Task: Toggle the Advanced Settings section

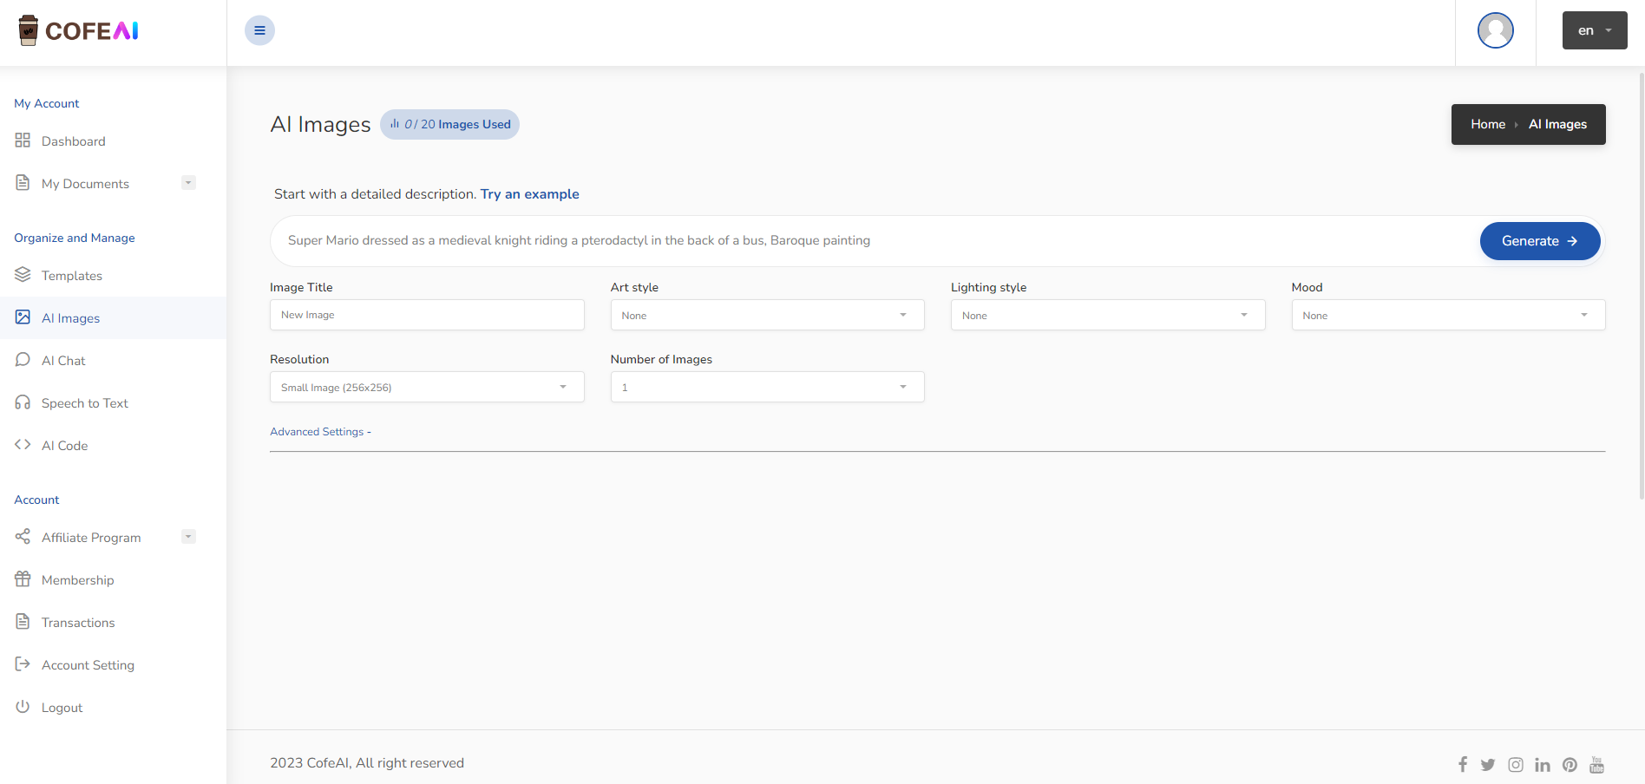Action: click(320, 432)
